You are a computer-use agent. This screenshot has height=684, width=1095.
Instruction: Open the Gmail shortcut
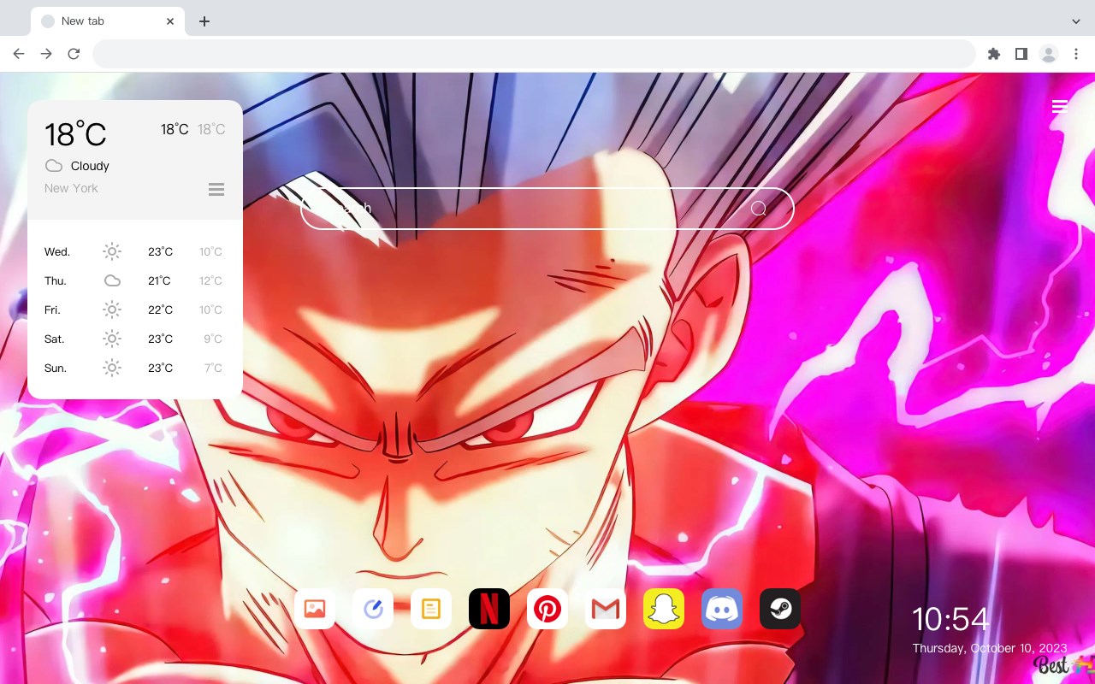tap(606, 609)
